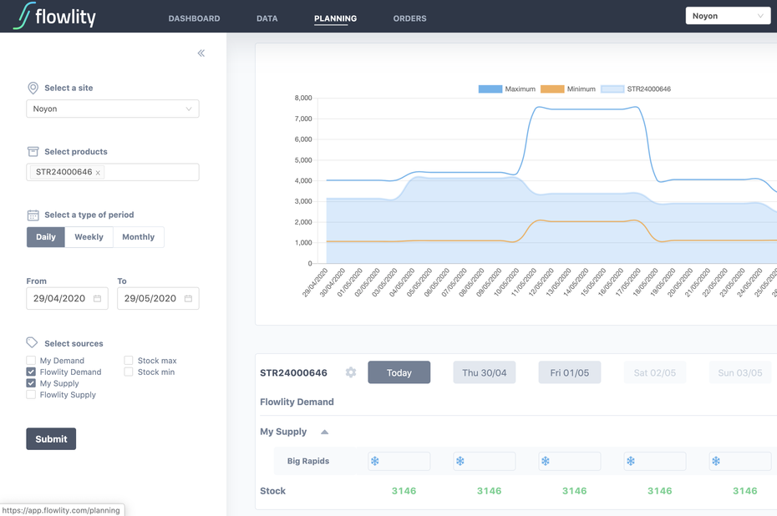Viewport: 777px width, 516px height.
Task: Uncheck the Flowlity Demand source
Action: 31,372
